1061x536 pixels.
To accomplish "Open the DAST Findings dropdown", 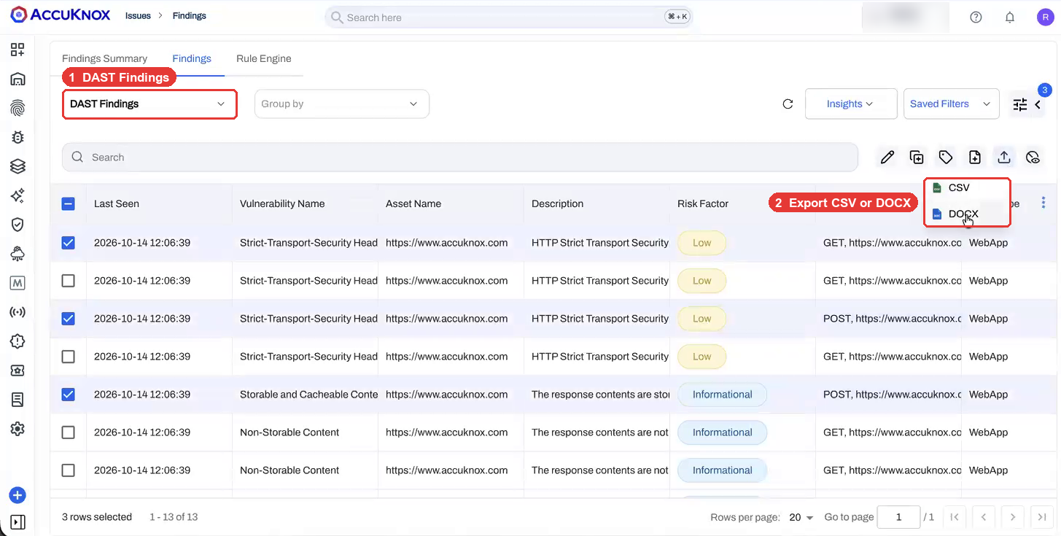I will (149, 104).
